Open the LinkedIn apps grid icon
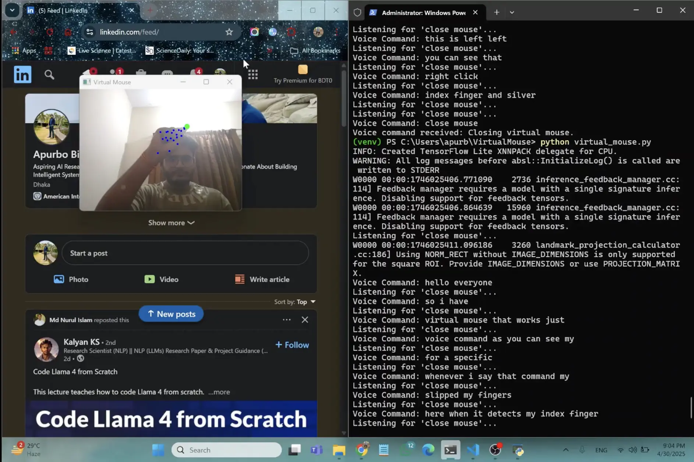Image resolution: width=694 pixels, height=462 pixels. pyautogui.click(x=253, y=75)
